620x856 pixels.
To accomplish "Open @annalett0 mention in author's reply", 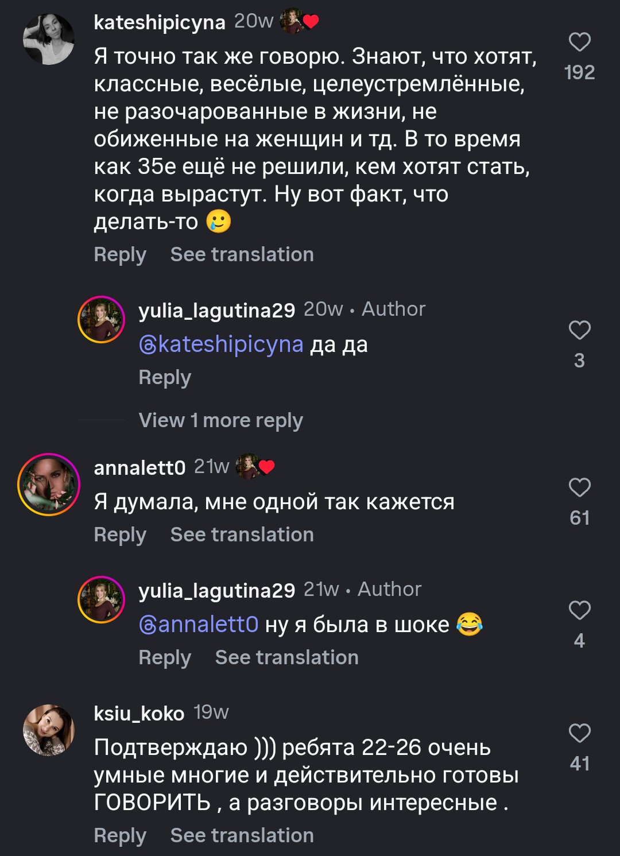I will [x=199, y=625].
